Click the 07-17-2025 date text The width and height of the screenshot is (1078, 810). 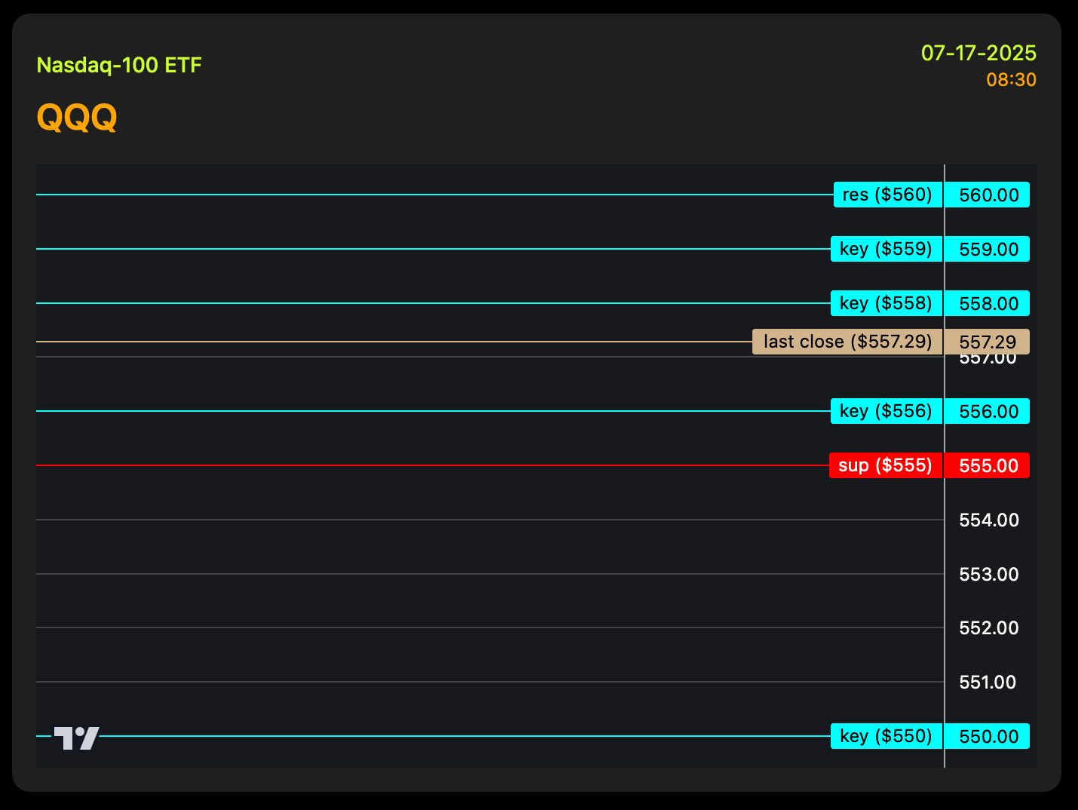(978, 54)
